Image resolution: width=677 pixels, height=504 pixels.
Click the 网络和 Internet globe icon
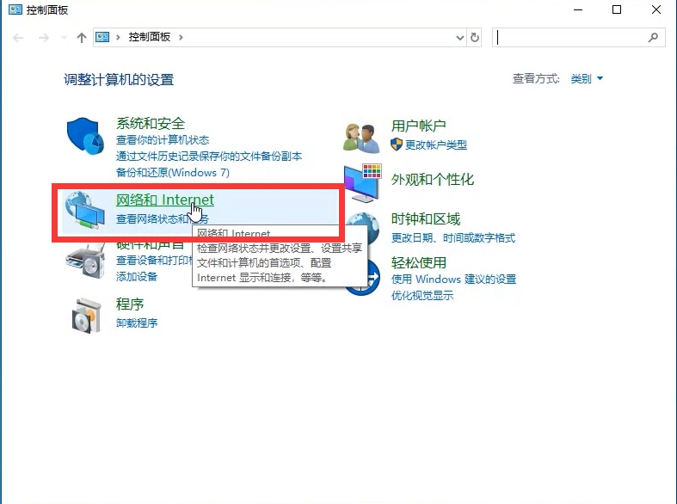(x=85, y=209)
